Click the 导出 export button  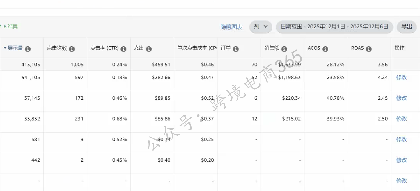406,26
